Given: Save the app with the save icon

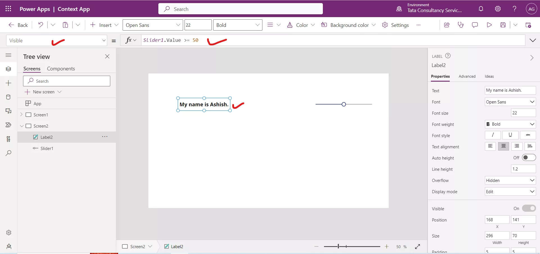Looking at the screenshot, I should tap(503, 25).
